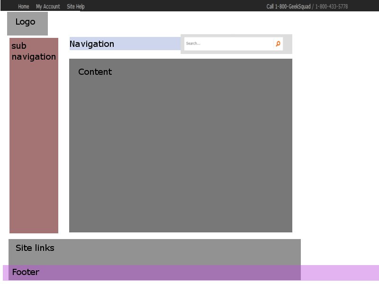
Task: Click the Home link in top bar
Action: [24, 7]
